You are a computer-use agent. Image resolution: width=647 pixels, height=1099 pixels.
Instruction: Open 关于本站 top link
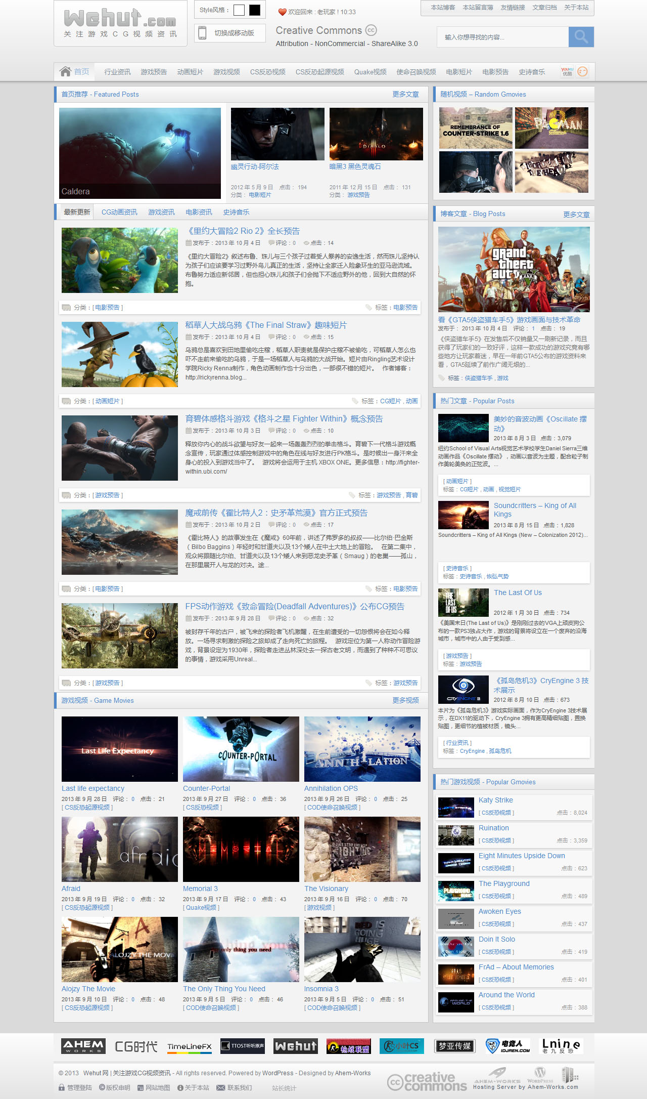pyautogui.click(x=576, y=8)
